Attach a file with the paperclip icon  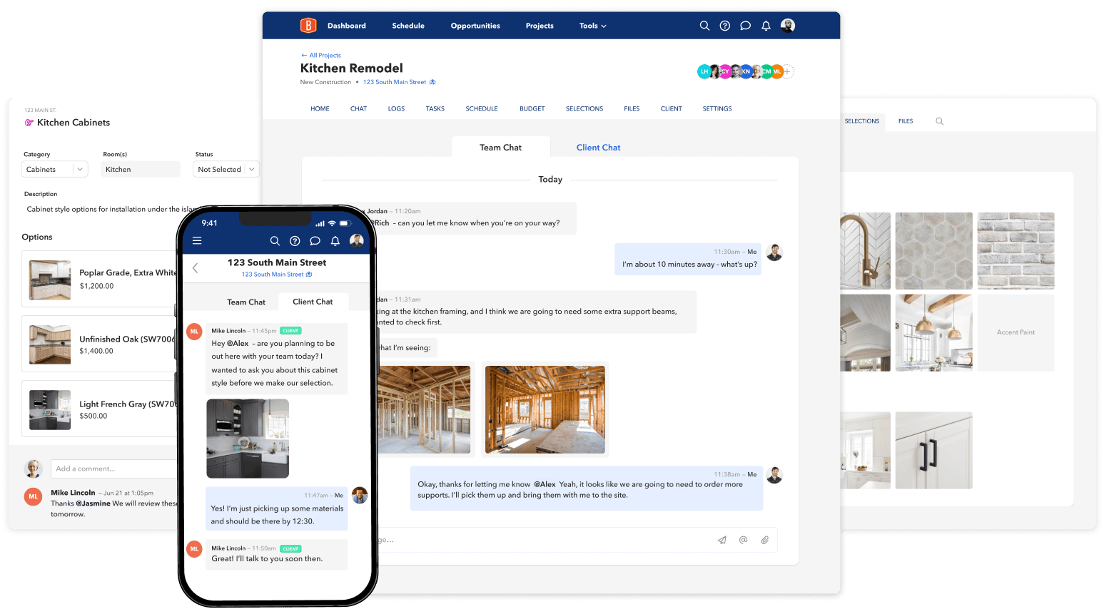click(765, 540)
